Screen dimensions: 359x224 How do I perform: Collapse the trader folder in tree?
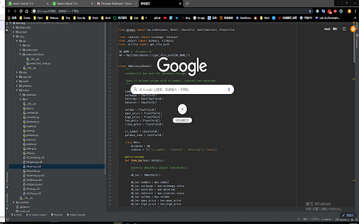17,90
